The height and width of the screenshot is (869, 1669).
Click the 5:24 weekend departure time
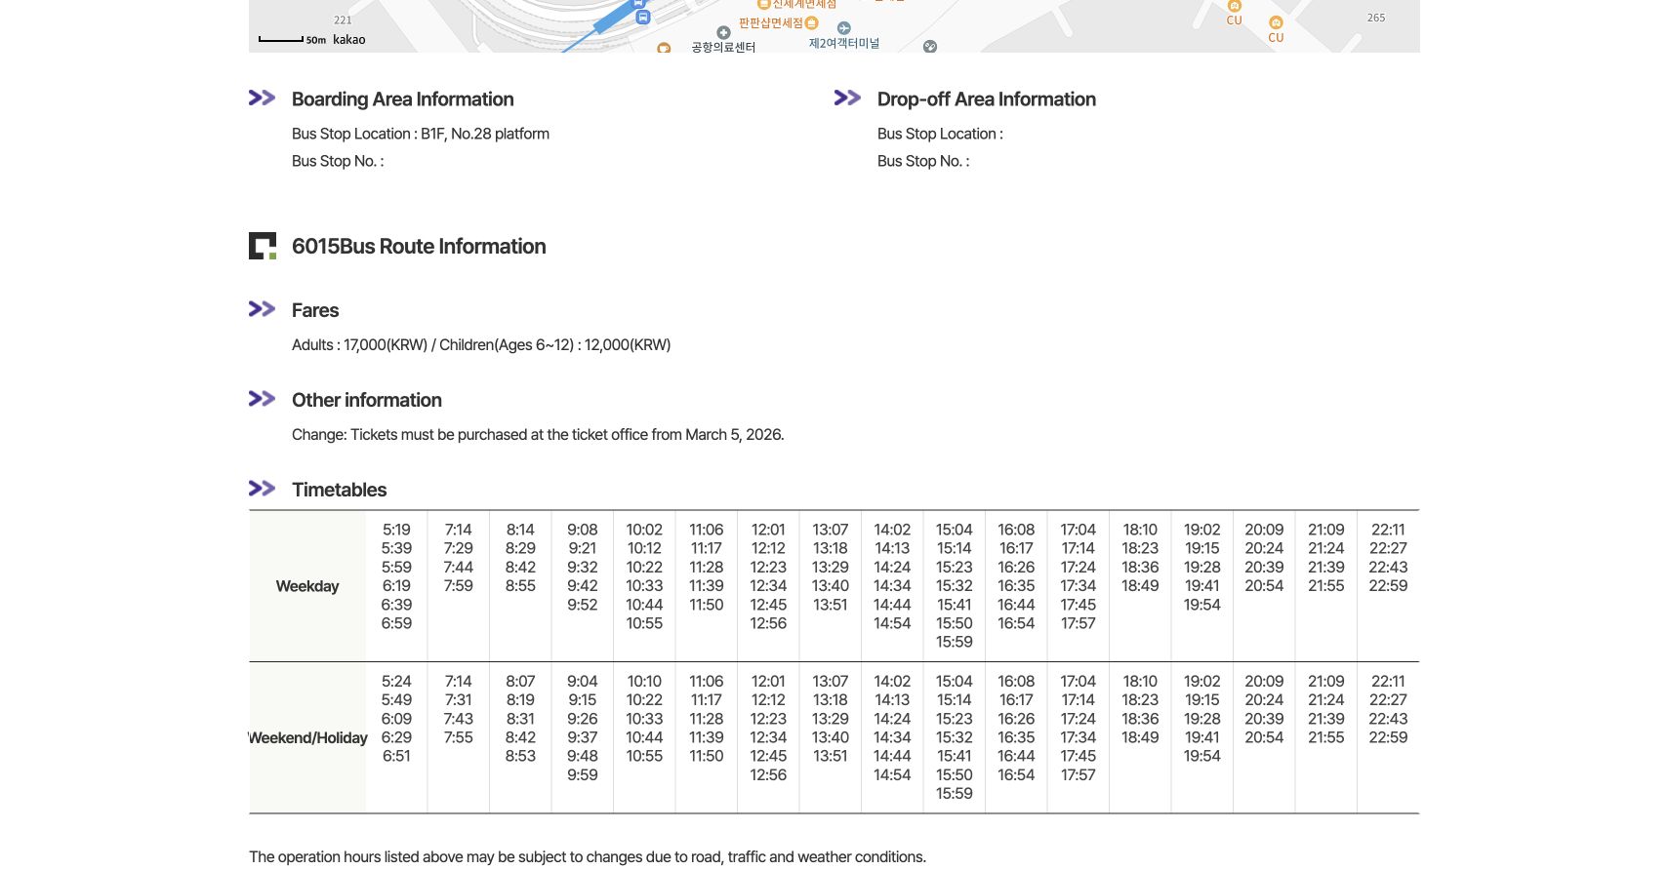(396, 681)
